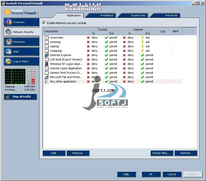The image size is (206, 181).
Task: Select the Network Security section
Action: 22,32
